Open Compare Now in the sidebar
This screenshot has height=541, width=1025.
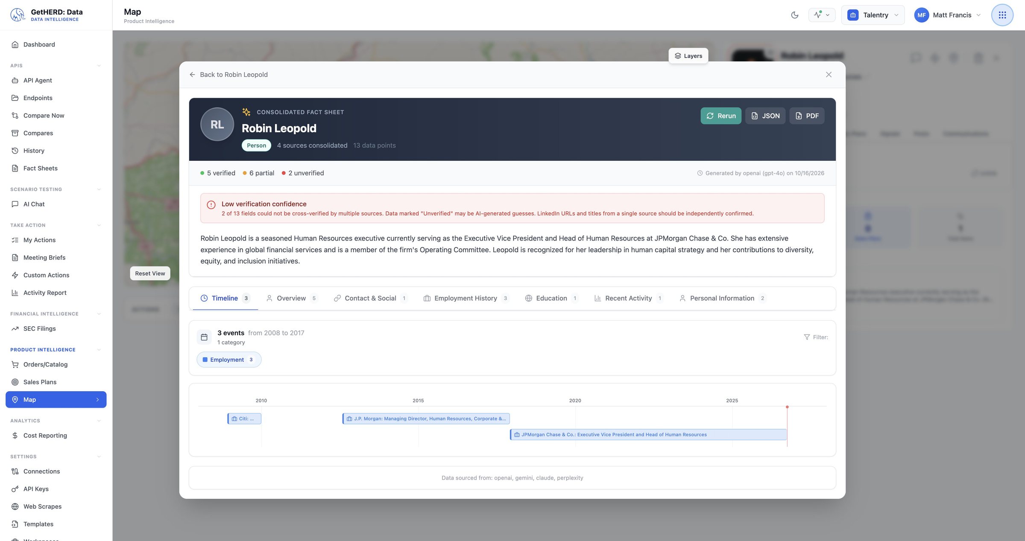click(x=56, y=116)
